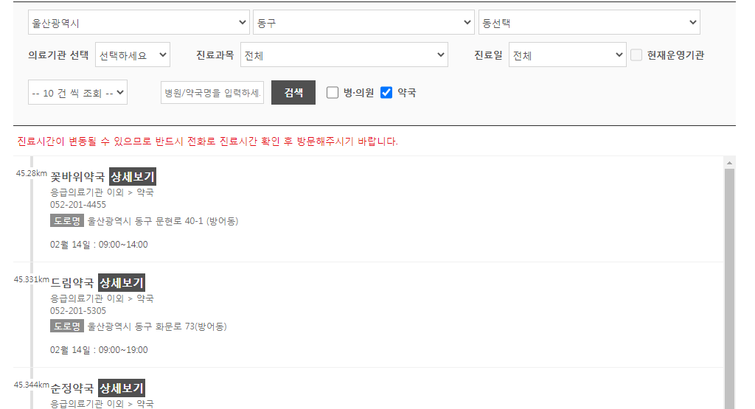This screenshot has height=409, width=755.
Task: Open the 진료일 전체 dropdown
Action: (x=567, y=55)
